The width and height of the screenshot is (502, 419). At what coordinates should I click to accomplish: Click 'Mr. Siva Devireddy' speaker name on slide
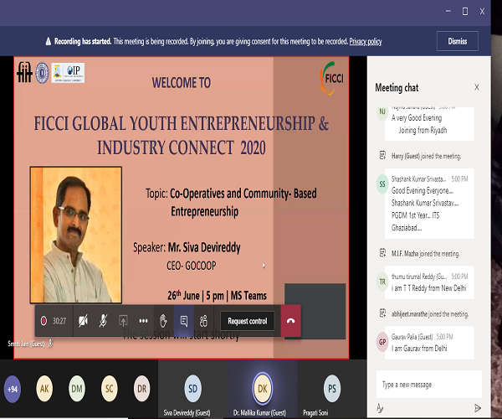204,247
